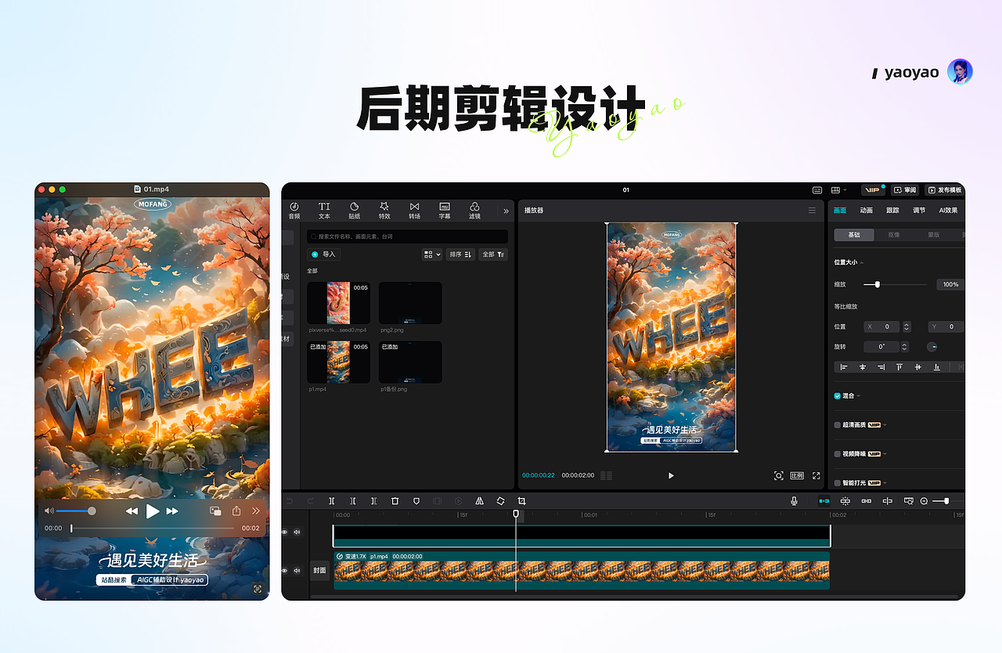Click the crop tool icon in timeline toolbar
Image resolution: width=1002 pixels, height=653 pixels.
point(521,501)
